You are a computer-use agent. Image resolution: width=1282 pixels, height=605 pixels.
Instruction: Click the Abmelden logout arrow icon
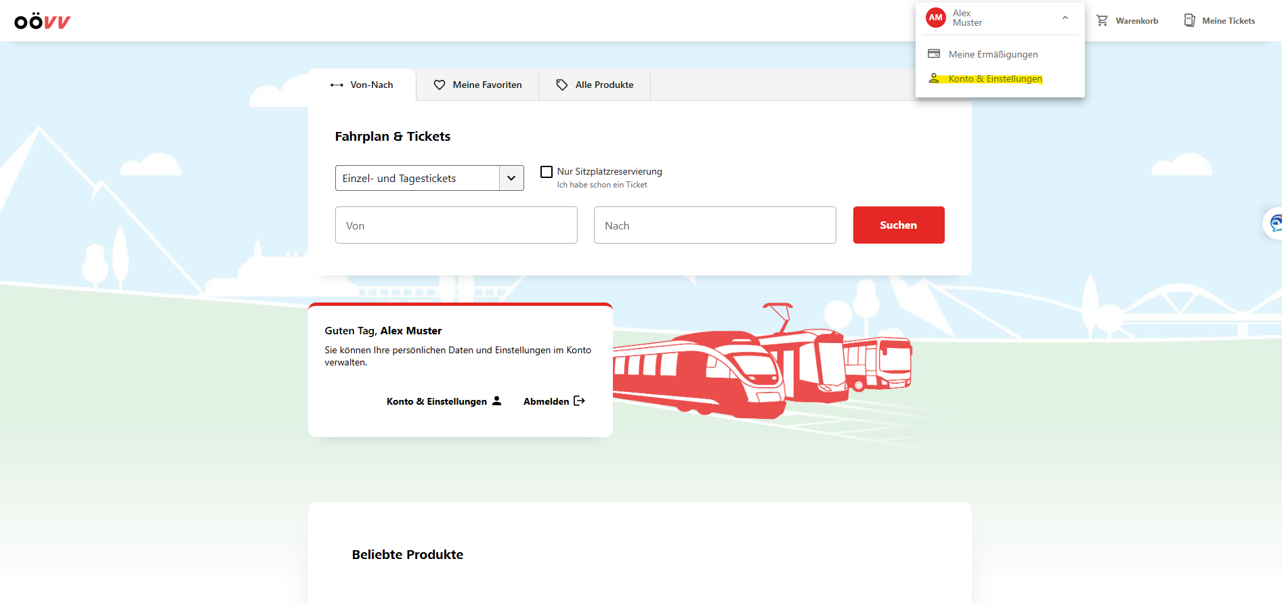tap(579, 401)
